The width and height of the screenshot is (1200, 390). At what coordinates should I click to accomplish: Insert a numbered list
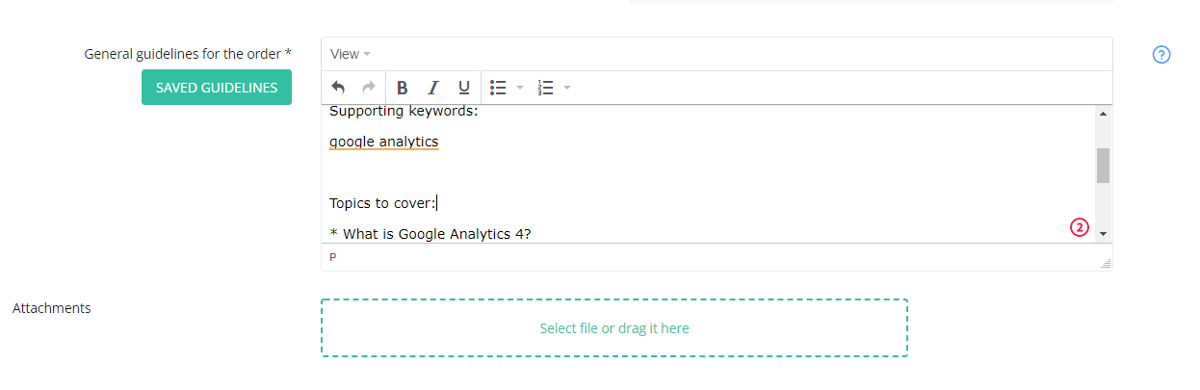point(546,88)
